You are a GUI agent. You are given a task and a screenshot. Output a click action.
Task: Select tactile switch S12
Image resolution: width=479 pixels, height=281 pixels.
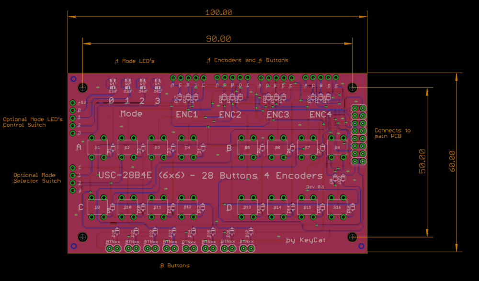187,207
